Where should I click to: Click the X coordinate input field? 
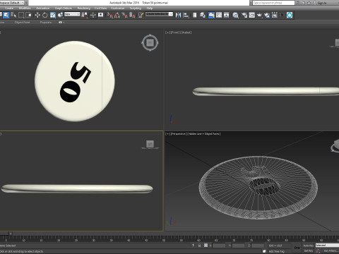tap(219, 246)
